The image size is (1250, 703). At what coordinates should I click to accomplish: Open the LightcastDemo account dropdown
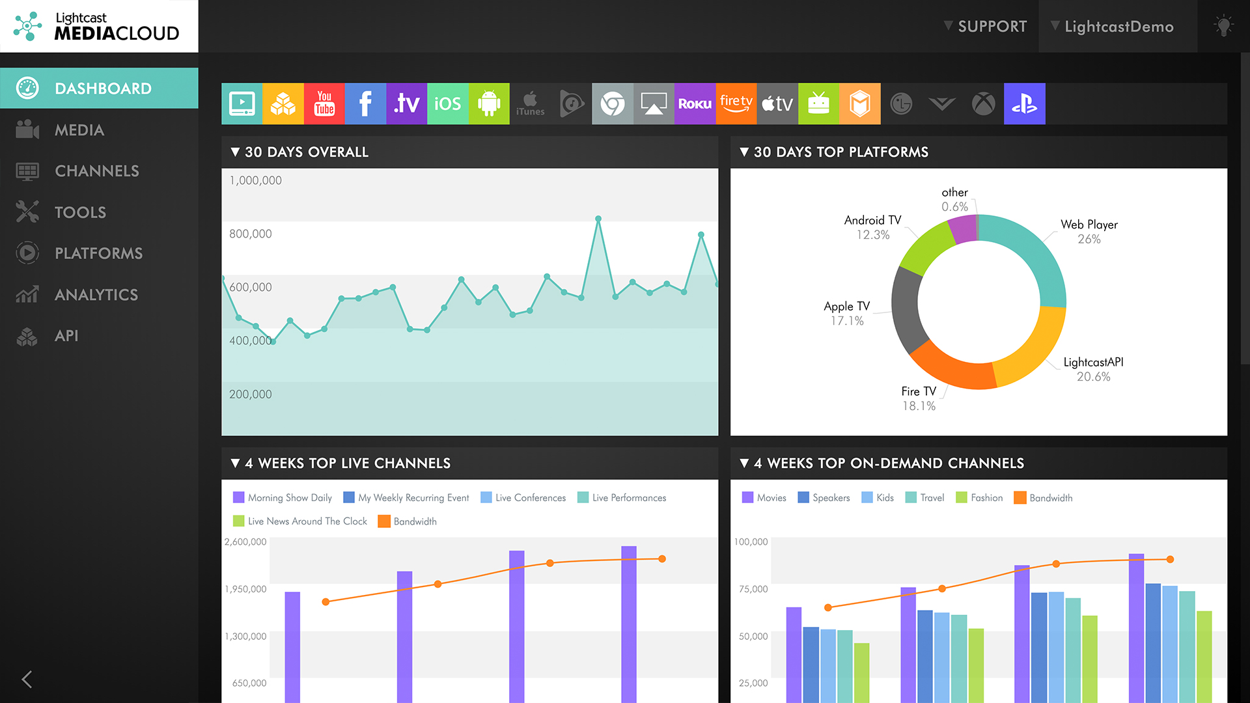click(1117, 26)
